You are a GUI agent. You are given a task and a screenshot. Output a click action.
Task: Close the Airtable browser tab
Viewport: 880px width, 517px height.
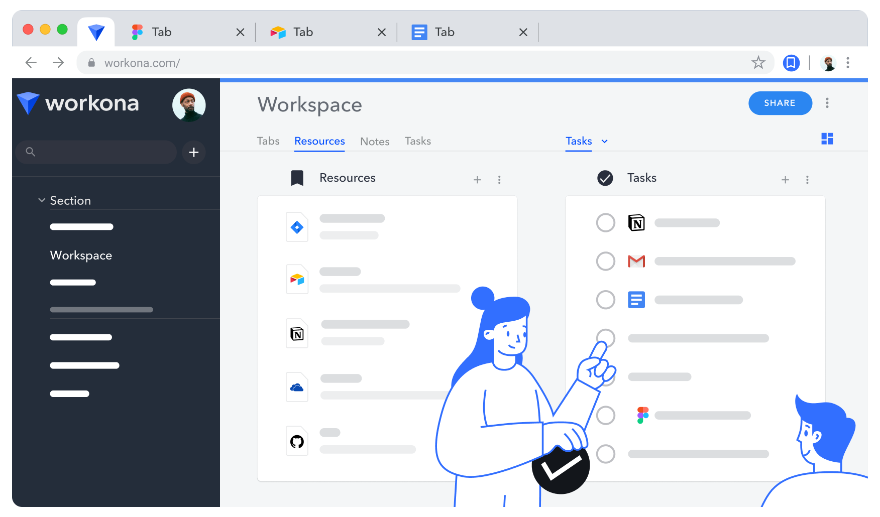click(x=382, y=32)
